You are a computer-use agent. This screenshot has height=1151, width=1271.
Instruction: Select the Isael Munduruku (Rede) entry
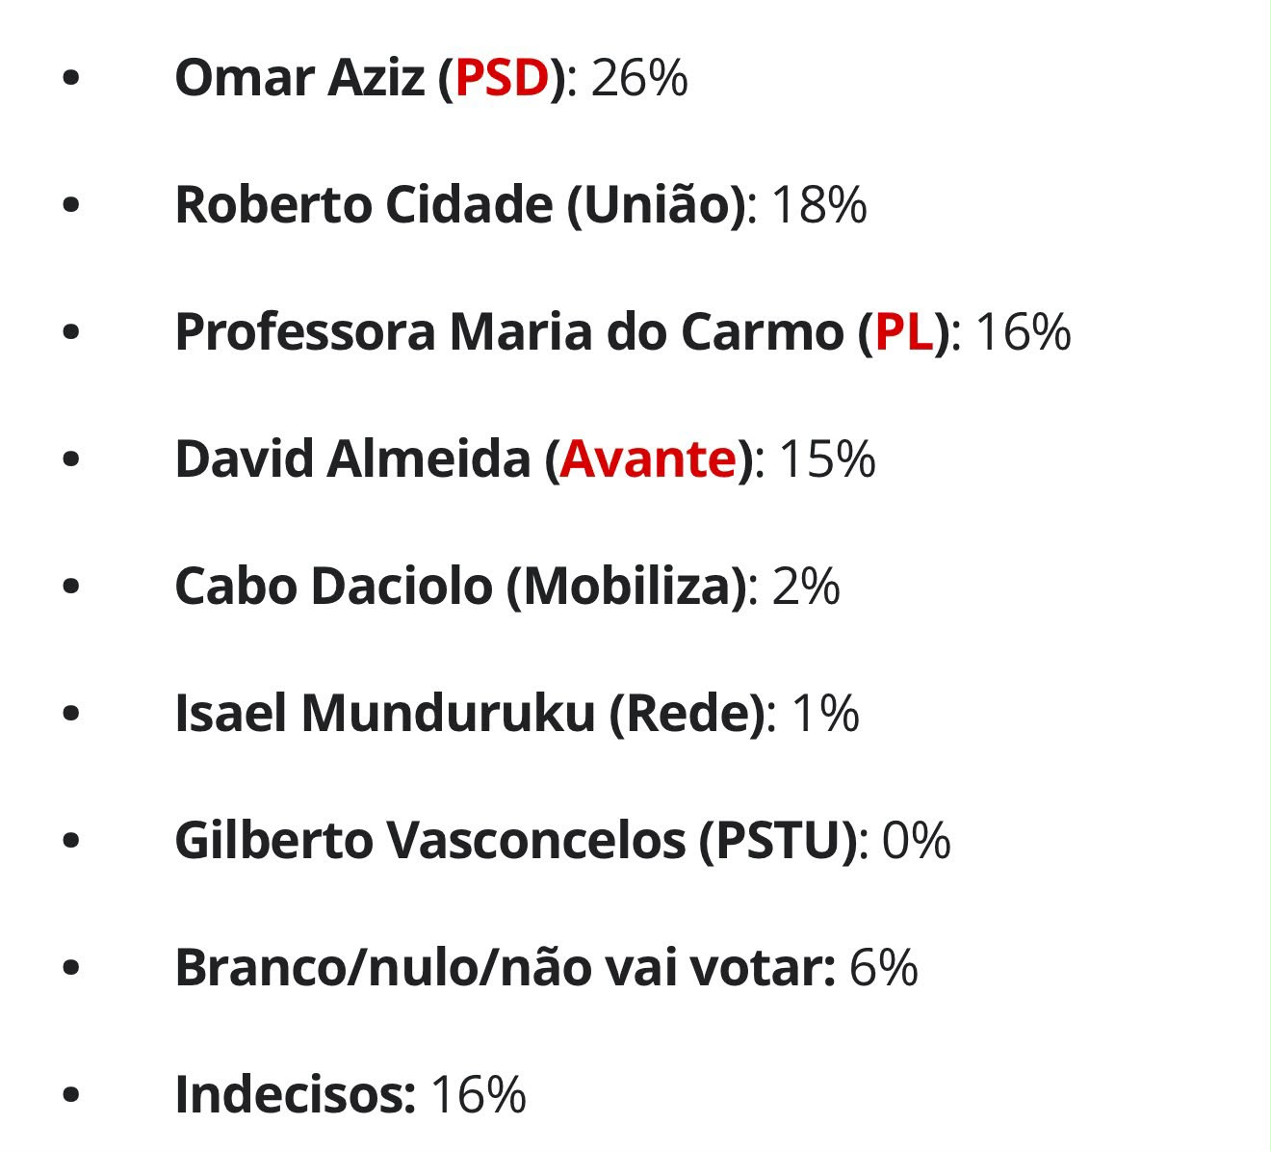coord(470,714)
